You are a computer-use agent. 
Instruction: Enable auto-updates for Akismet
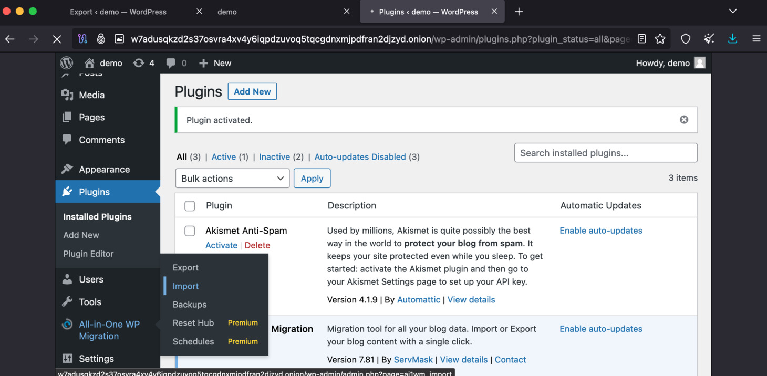(x=601, y=231)
